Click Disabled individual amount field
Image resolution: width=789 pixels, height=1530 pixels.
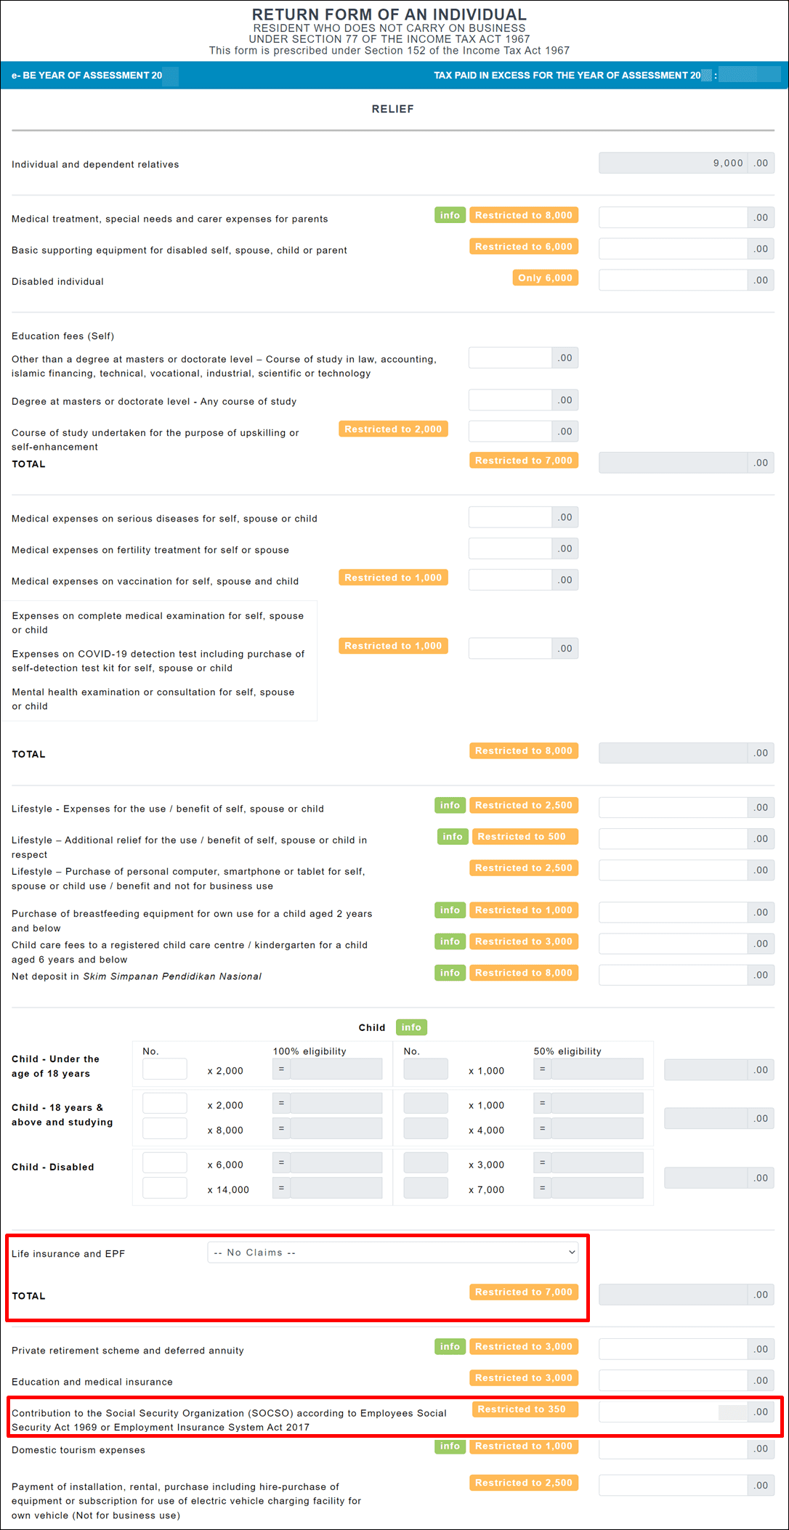(673, 280)
